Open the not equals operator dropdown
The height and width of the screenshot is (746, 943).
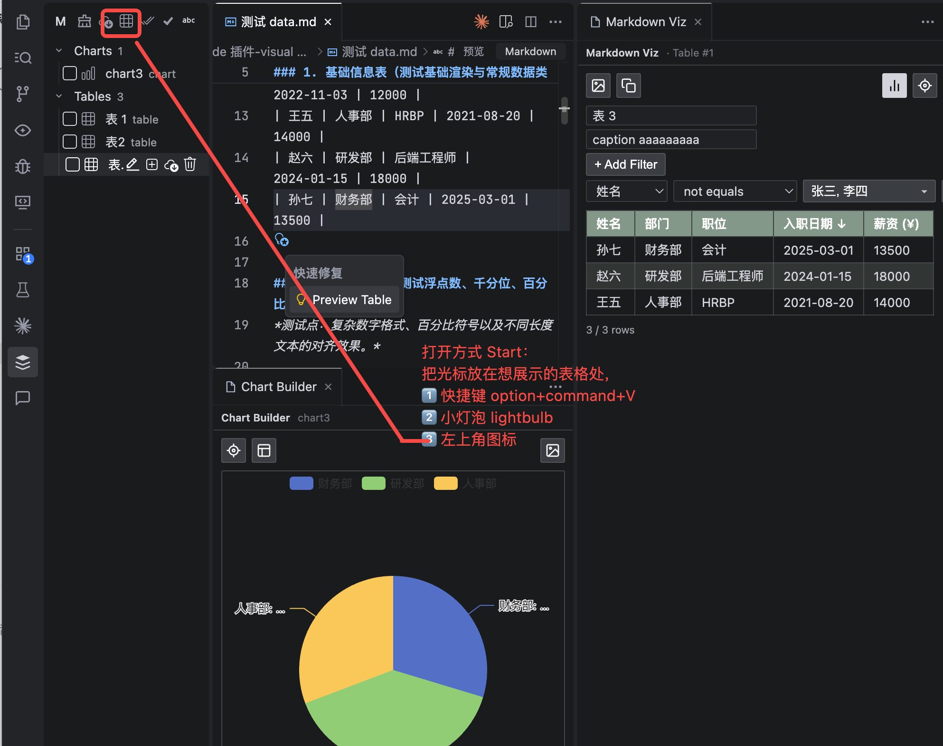[x=735, y=191]
